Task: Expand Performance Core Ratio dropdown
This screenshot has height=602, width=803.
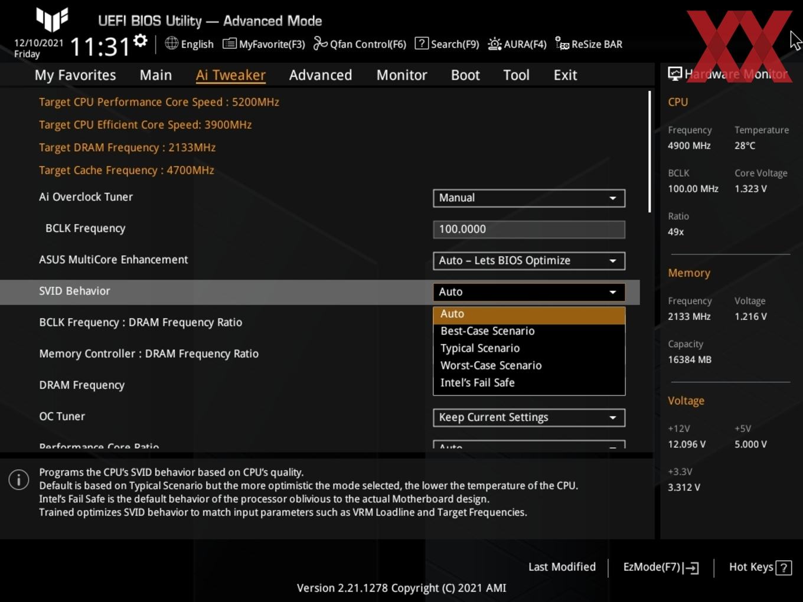Action: [529, 445]
